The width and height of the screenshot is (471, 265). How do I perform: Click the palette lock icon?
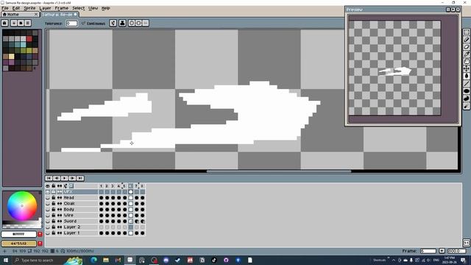tap(5, 23)
